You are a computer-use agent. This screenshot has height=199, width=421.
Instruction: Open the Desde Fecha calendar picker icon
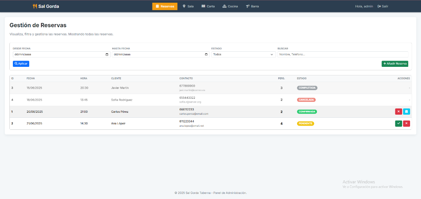pos(107,54)
